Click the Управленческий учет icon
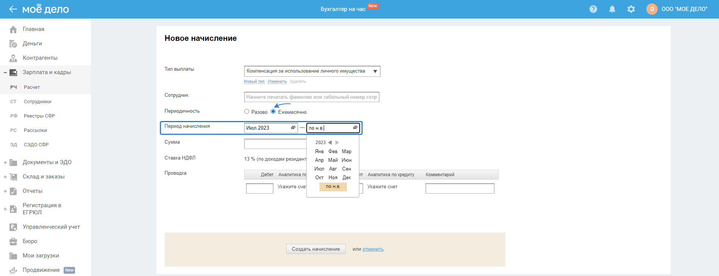Screen dimensions: 719x276 [x=13, y=227]
